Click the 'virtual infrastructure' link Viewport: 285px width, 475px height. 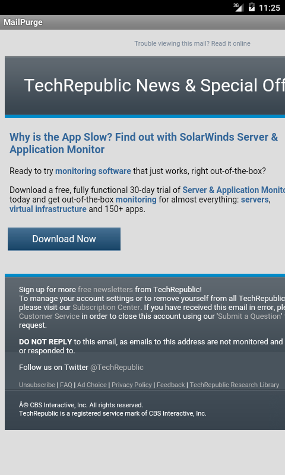pyautogui.click(x=48, y=209)
